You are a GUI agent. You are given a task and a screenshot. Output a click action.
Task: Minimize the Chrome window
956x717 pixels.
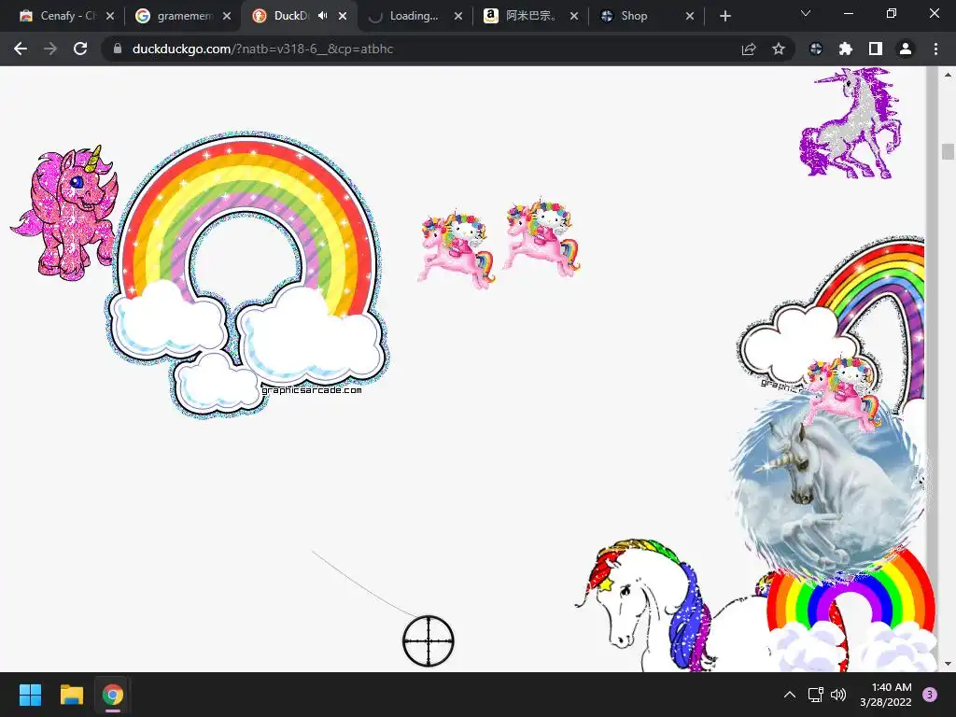[x=848, y=13]
